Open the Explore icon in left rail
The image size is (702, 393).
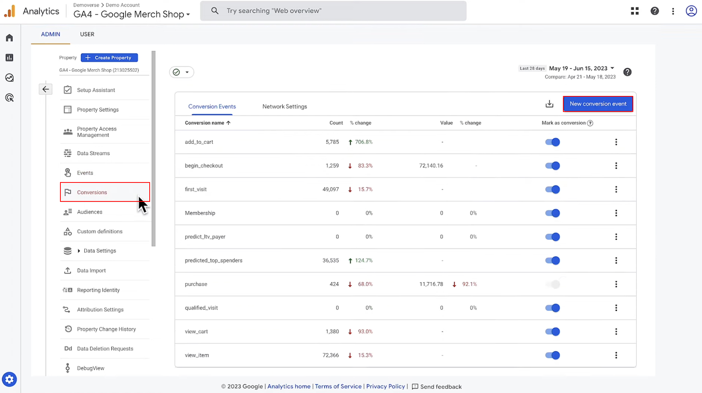9,78
